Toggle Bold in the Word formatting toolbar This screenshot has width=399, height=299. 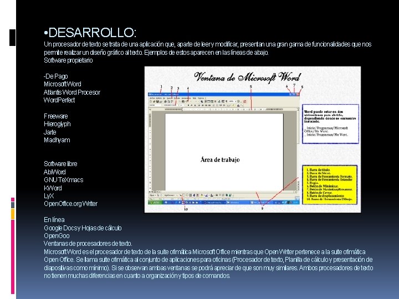tap(188, 105)
